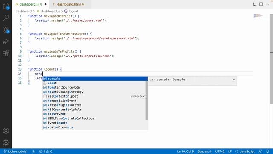
Task: Click Spaces: 4 indentation setting
Action: pos(204,151)
